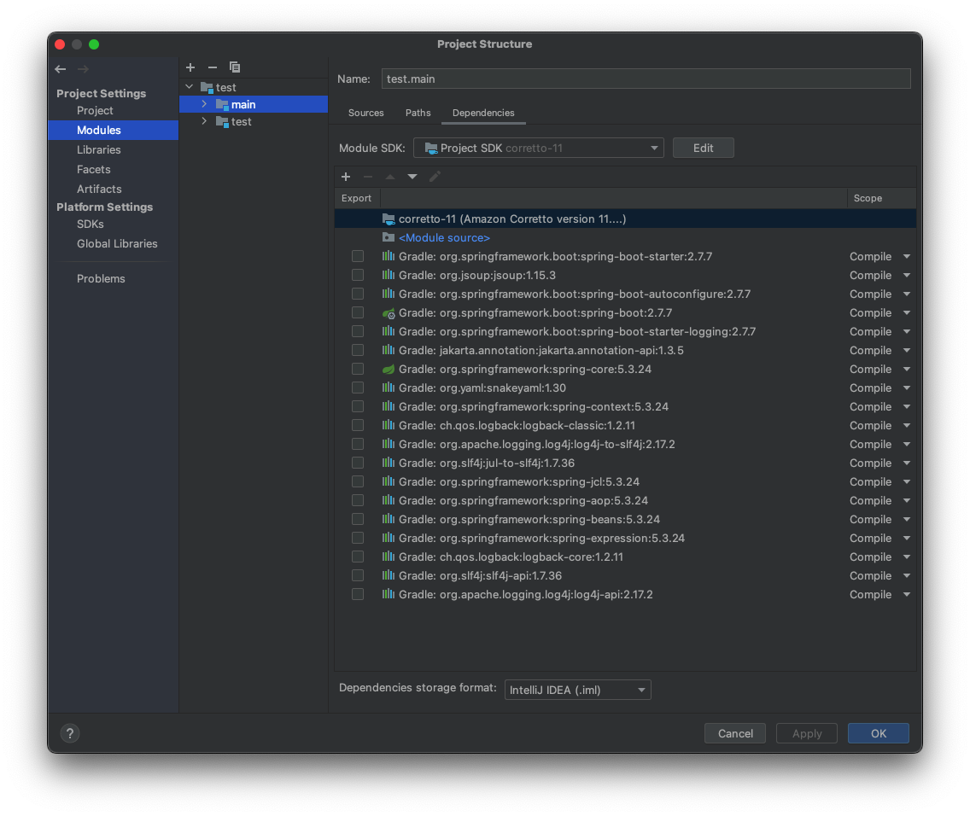Click the OK button

click(x=879, y=733)
